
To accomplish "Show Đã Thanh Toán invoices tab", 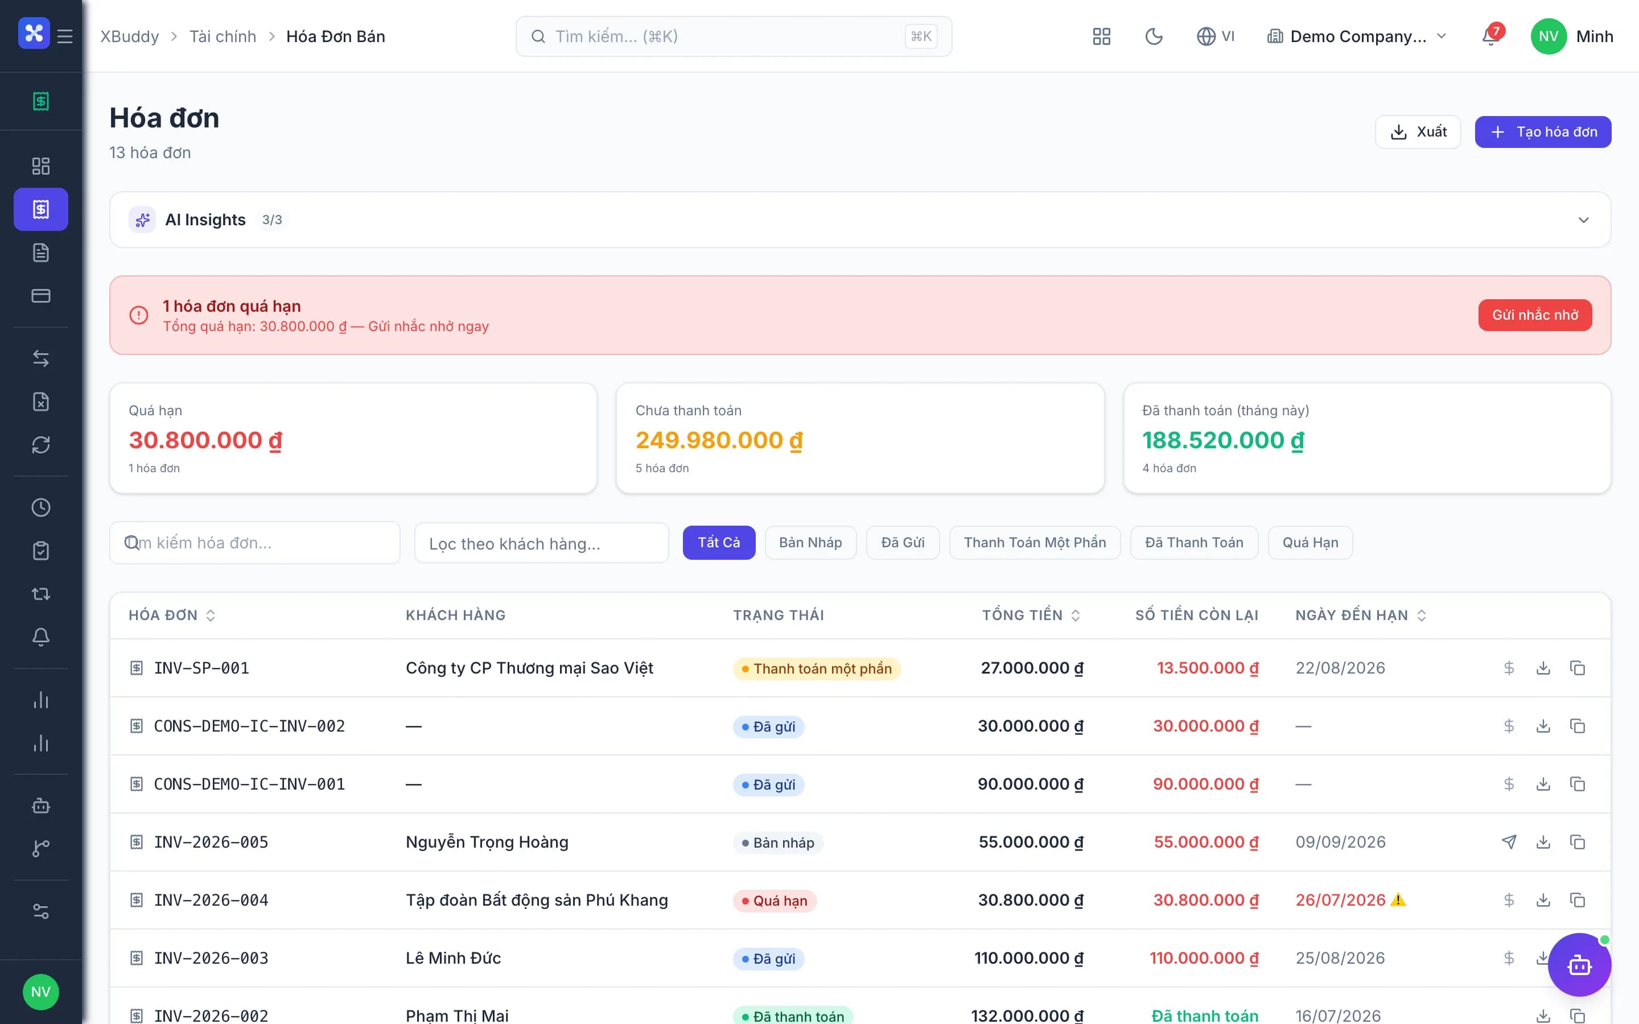I will pyautogui.click(x=1194, y=543).
